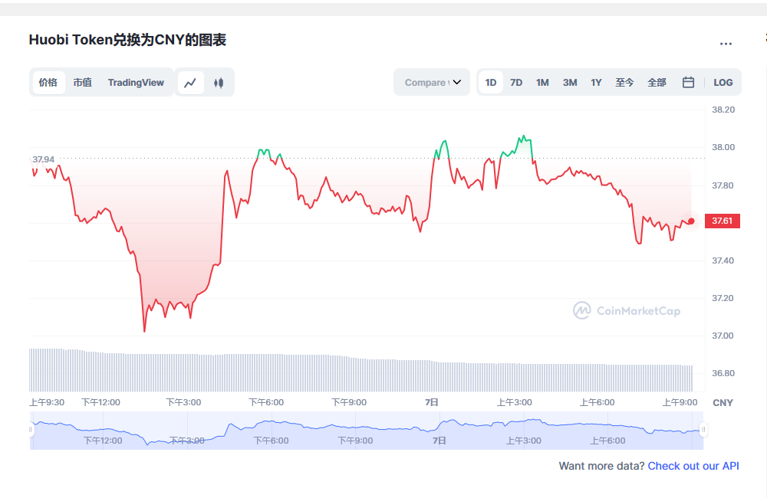Select the 全部 time range

click(657, 82)
